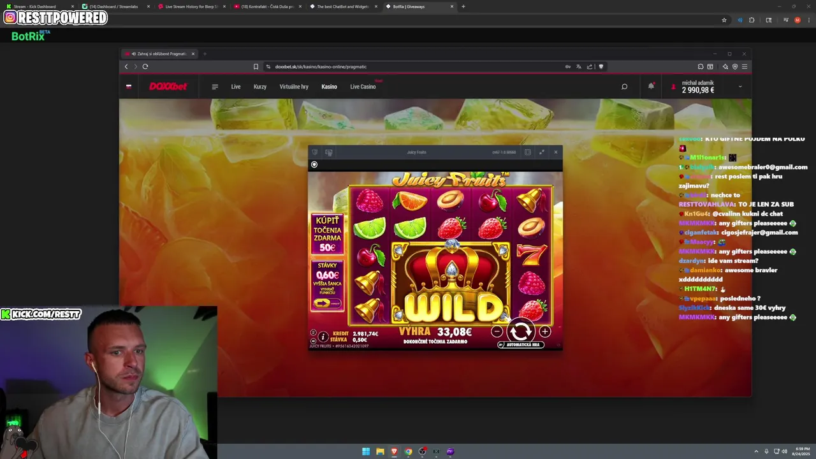Open OBS Studio from taskbar
The image size is (816, 459).
pyautogui.click(x=422, y=451)
